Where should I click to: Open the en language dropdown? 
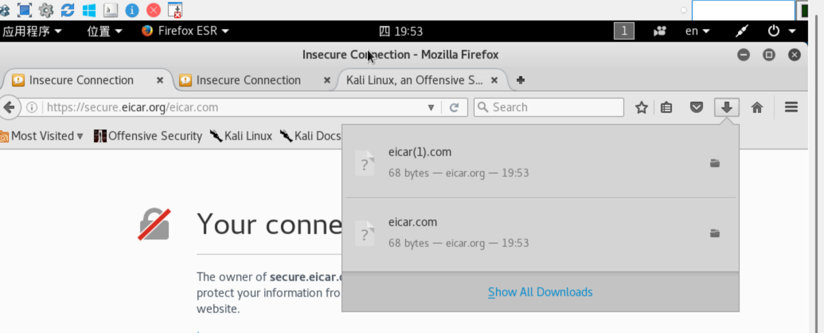[697, 31]
